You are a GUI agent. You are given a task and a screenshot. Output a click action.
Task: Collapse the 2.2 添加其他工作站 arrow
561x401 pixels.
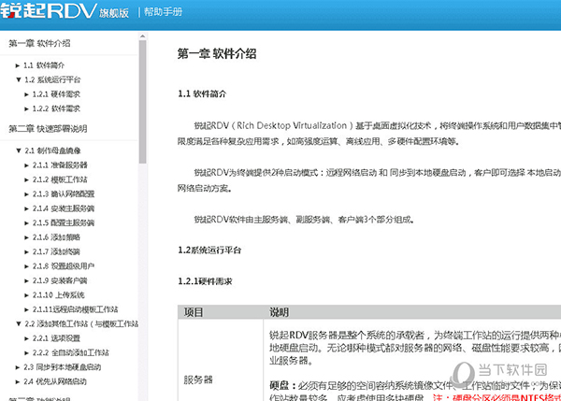17,323
